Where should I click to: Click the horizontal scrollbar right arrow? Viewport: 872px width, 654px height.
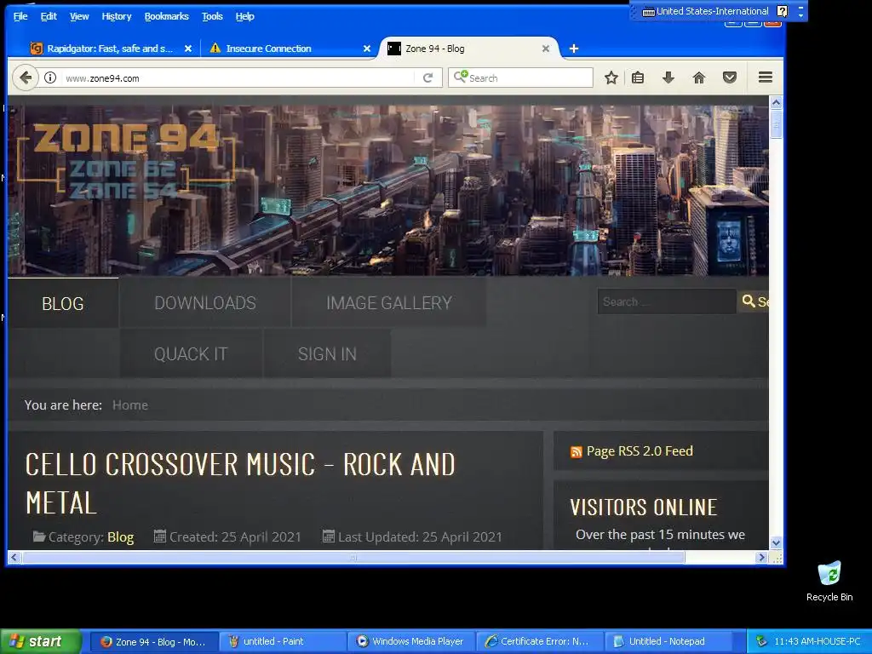(x=761, y=557)
